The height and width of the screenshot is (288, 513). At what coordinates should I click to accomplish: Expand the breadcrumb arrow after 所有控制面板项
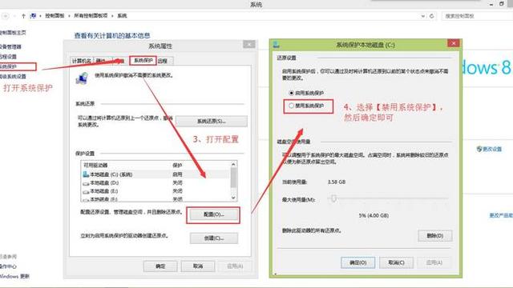(112, 16)
